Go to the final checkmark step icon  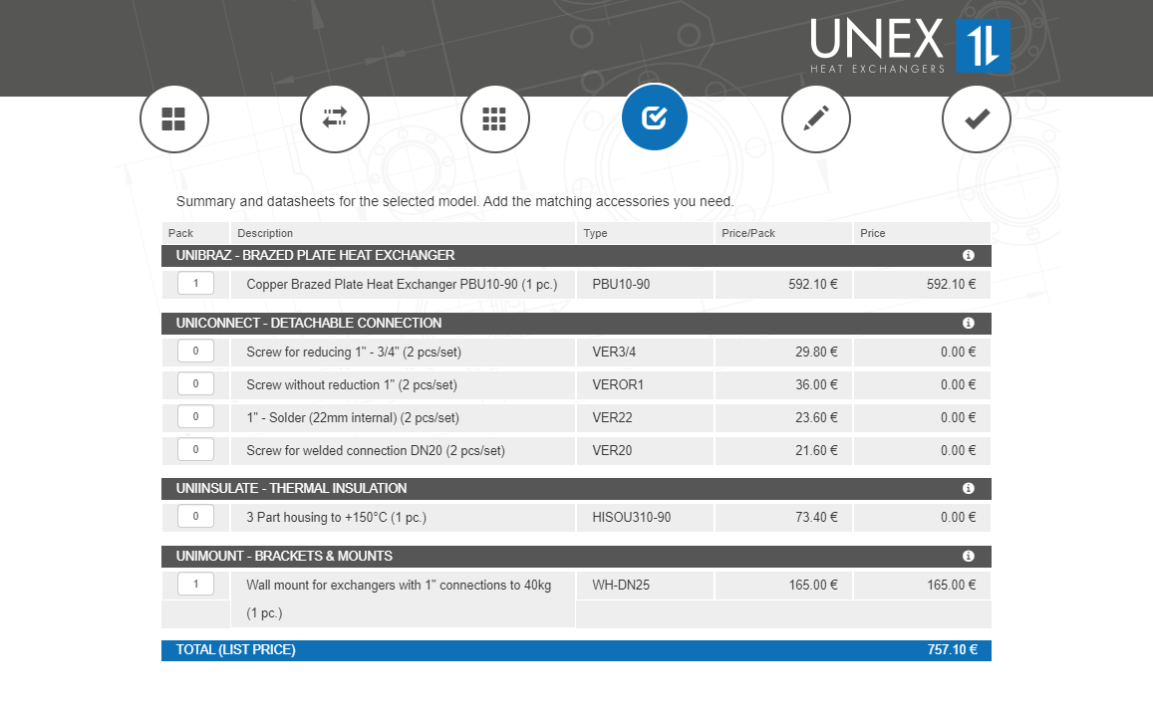(977, 119)
